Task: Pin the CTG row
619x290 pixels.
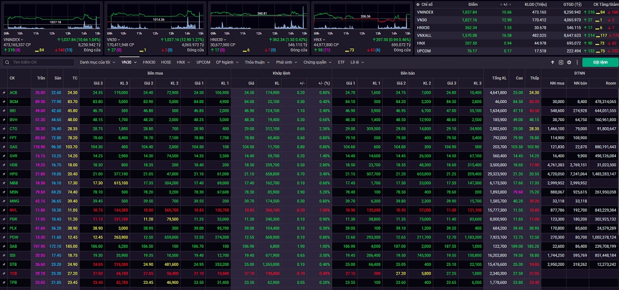Action: click(x=4, y=129)
